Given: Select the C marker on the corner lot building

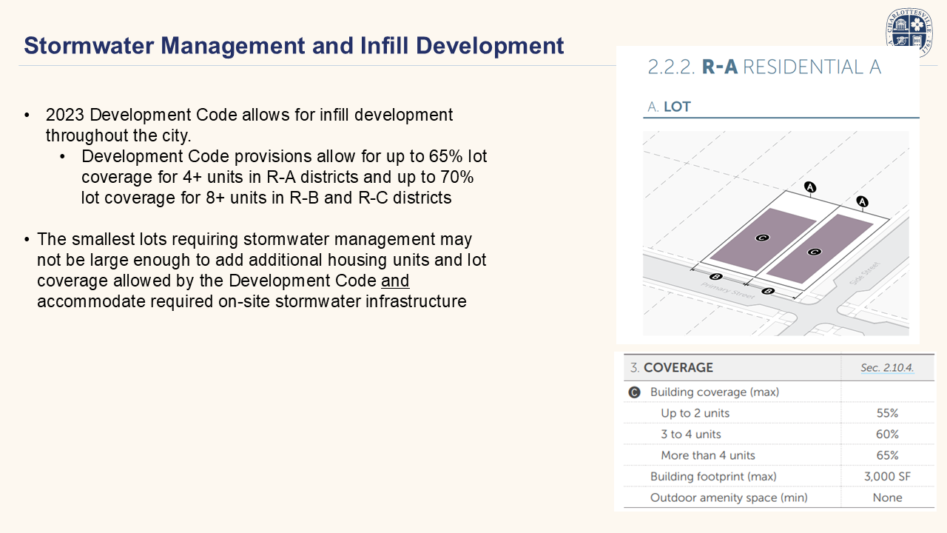Looking at the screenshot, I should point(815,252).
